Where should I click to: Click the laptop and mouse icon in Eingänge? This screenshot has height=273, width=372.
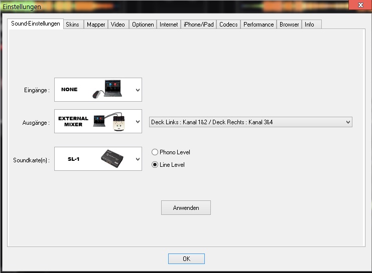(x=107, y=89)
